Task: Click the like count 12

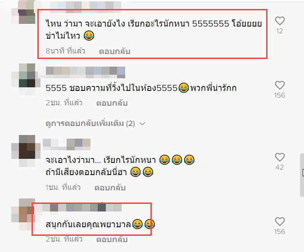Action: 280,31
